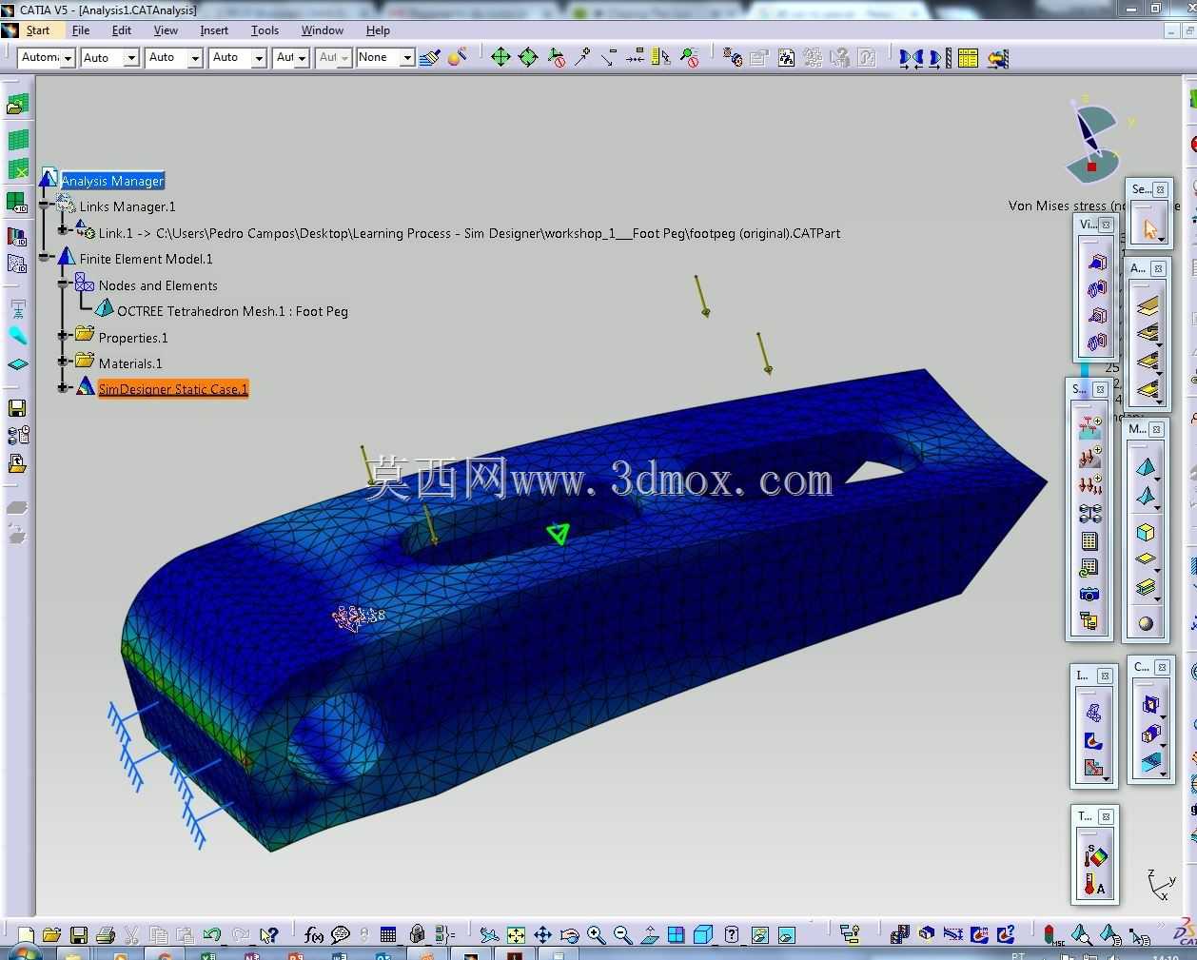Open the first 'Automa' combo box dropdown
Viewport: 1197px width, 960px height.
coord(68,58)
